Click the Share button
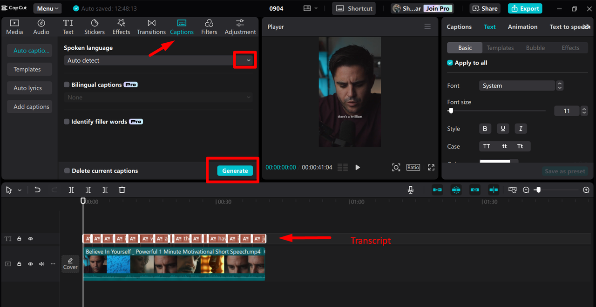 tap(485, 8)
